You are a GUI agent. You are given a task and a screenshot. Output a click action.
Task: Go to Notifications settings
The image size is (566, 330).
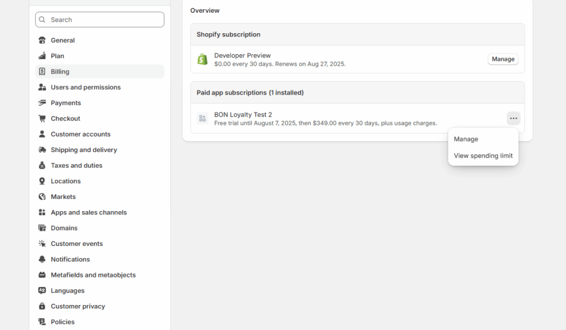(100, 259)
